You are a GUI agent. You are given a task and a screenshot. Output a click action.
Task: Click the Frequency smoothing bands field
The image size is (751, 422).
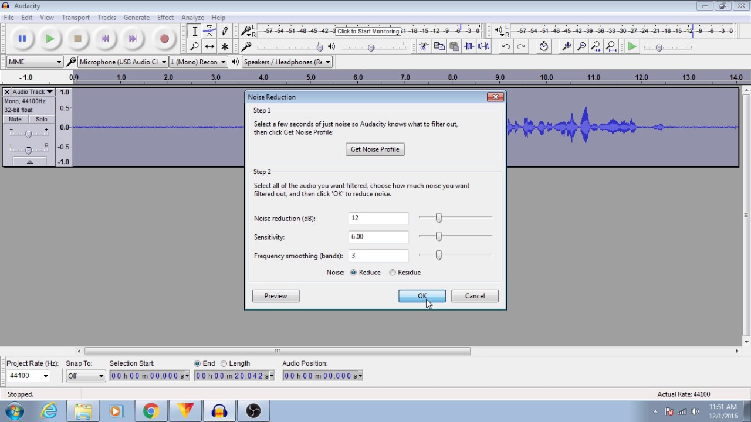tap(378, 256)
